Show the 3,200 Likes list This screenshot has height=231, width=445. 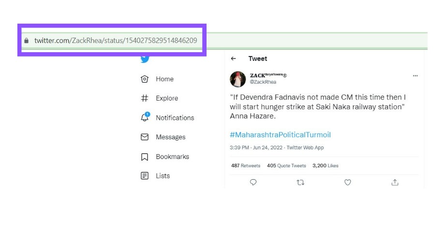[x=325, y=165]
